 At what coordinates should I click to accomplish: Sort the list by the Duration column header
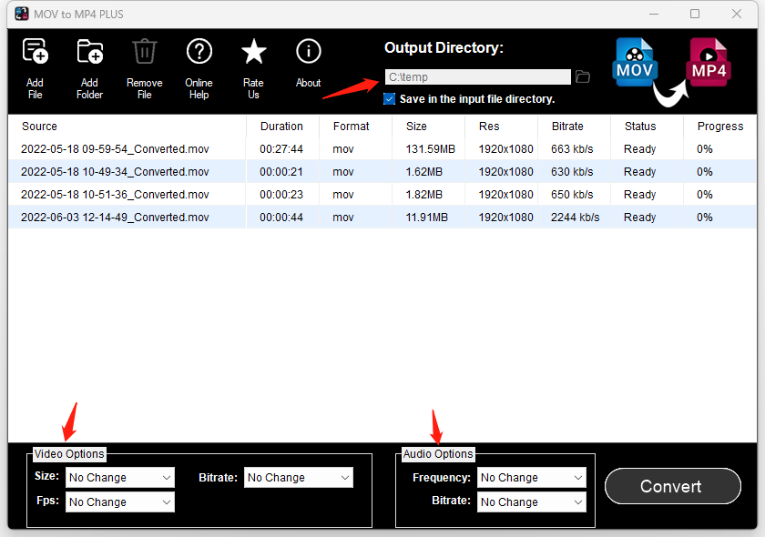(281, 127)
